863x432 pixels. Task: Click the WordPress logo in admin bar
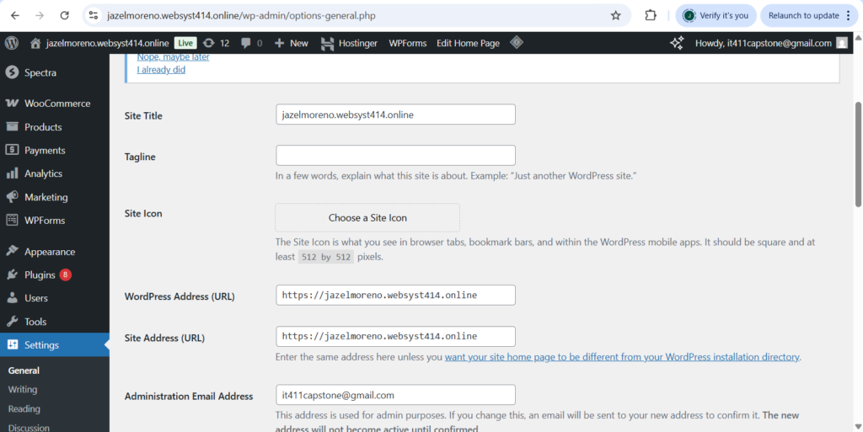click(x=11, y=43)
